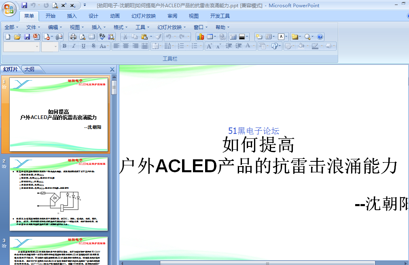Toggle distributed text alignment
This screenshot has height=265, width=409.
pyautogui.click(x=145, y=46)
